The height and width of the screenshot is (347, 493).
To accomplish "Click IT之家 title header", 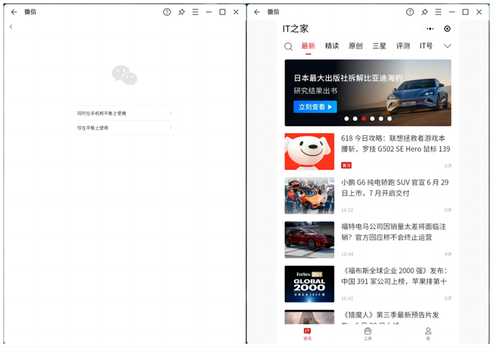I will [x=295, y=28].
